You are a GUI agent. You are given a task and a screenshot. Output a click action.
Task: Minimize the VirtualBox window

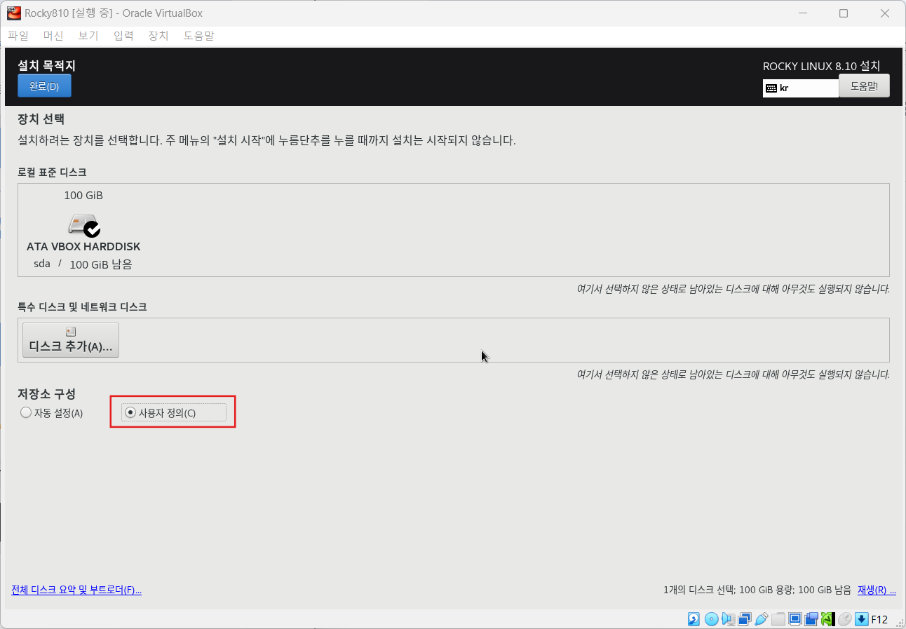pyautogui.click(x=804, y=13)
